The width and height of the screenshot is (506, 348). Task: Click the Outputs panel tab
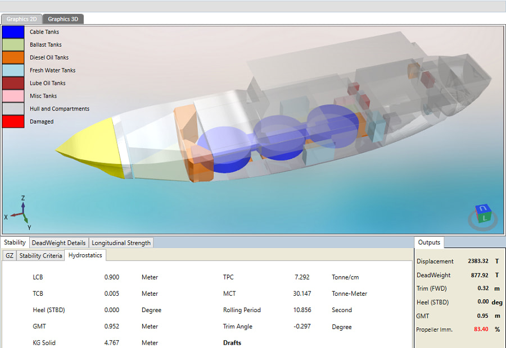pos(429,242)
